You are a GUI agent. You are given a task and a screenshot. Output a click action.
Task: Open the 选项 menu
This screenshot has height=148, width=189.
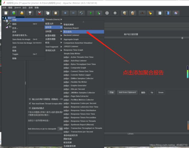(x=31, y=8)
